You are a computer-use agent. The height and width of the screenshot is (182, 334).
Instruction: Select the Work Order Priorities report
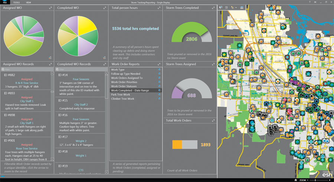point(124,82)
